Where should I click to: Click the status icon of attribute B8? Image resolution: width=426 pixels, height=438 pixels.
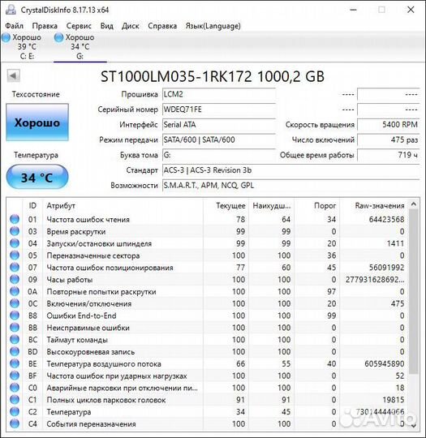(15, 315)
